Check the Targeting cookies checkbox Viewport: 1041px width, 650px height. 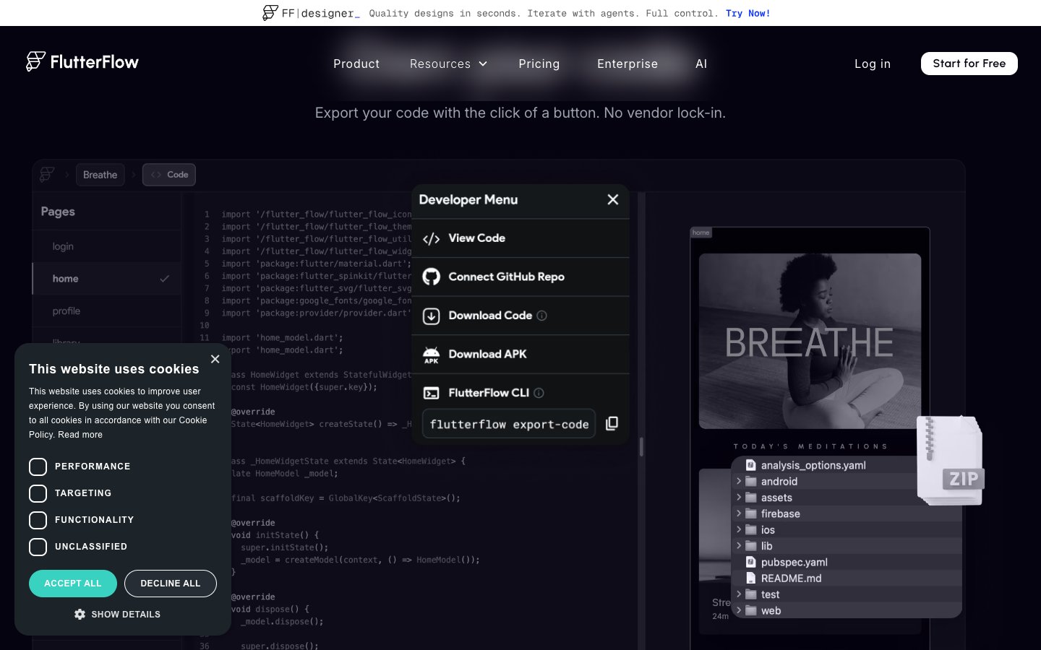[x=38, y=493]
